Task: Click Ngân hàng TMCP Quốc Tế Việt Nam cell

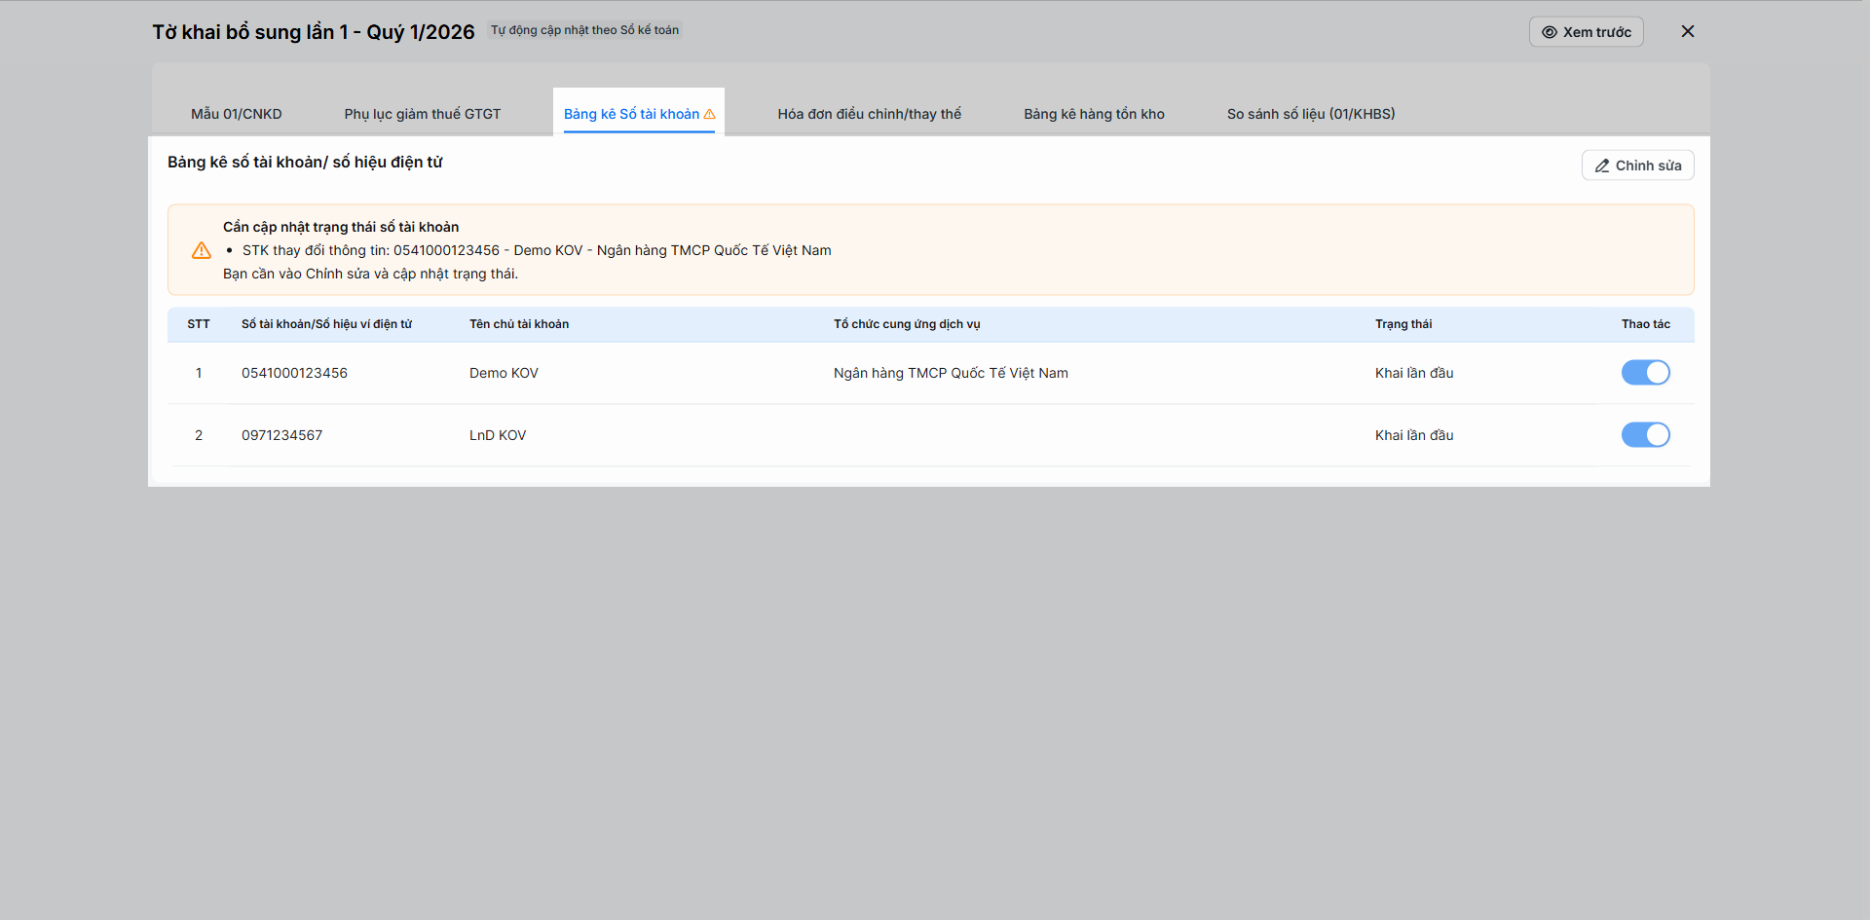Action: 951,373
